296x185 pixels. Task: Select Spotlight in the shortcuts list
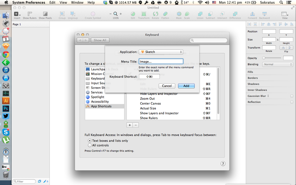tap(105, 97)
